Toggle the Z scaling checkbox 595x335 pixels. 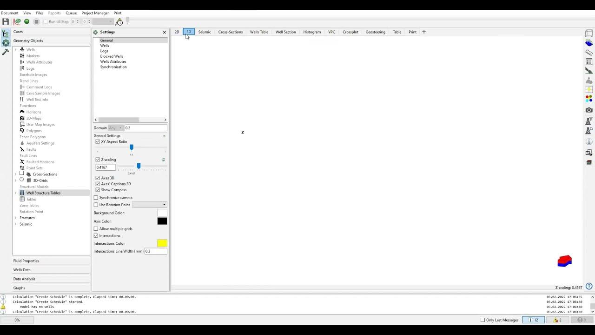98,160
